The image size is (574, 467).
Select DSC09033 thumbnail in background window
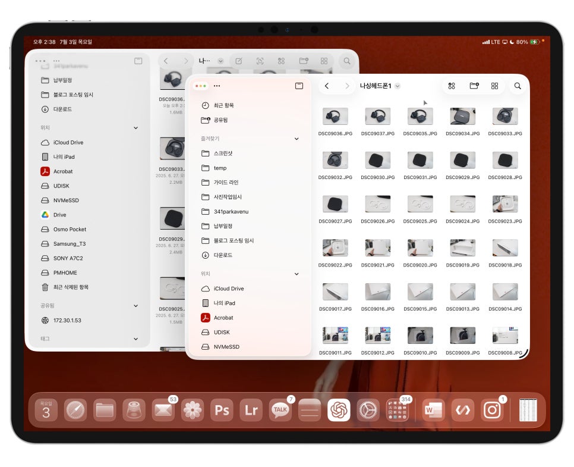pos(172,149)
